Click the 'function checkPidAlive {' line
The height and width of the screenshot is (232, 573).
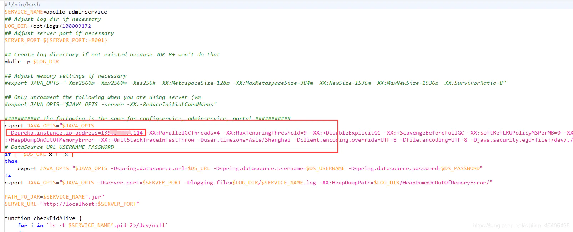click(x=43, y=218)
